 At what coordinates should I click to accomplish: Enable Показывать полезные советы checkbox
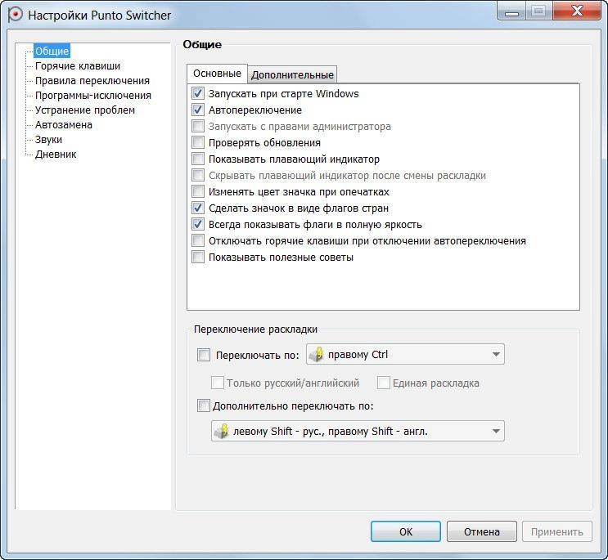(x=198, y=258)
